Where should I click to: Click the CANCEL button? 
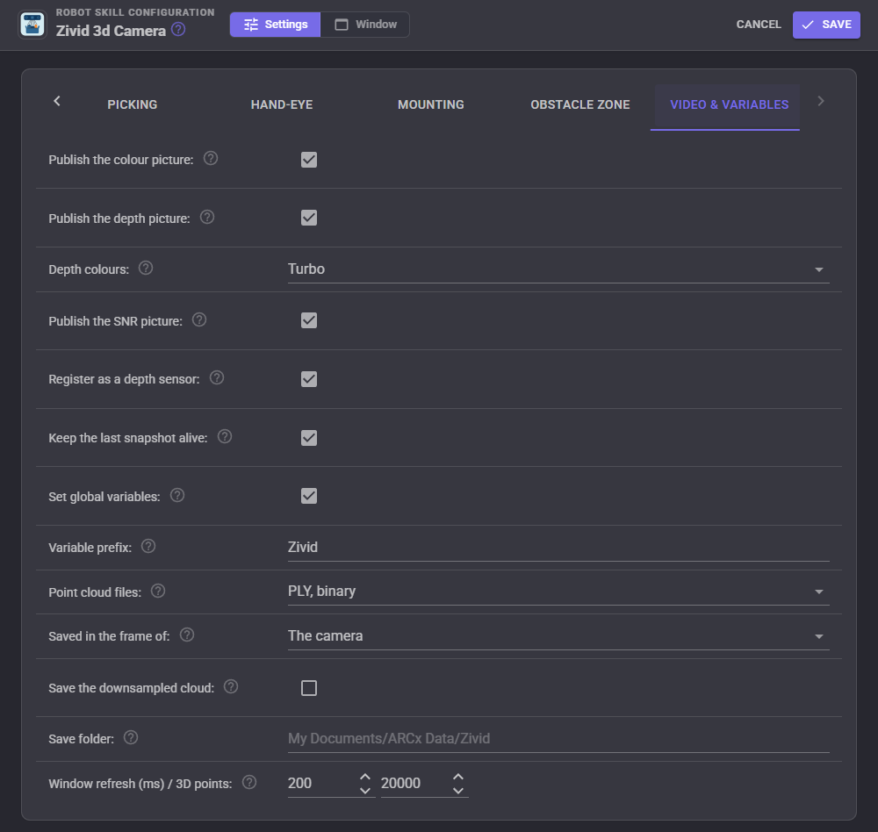click(x=759, y=25)
